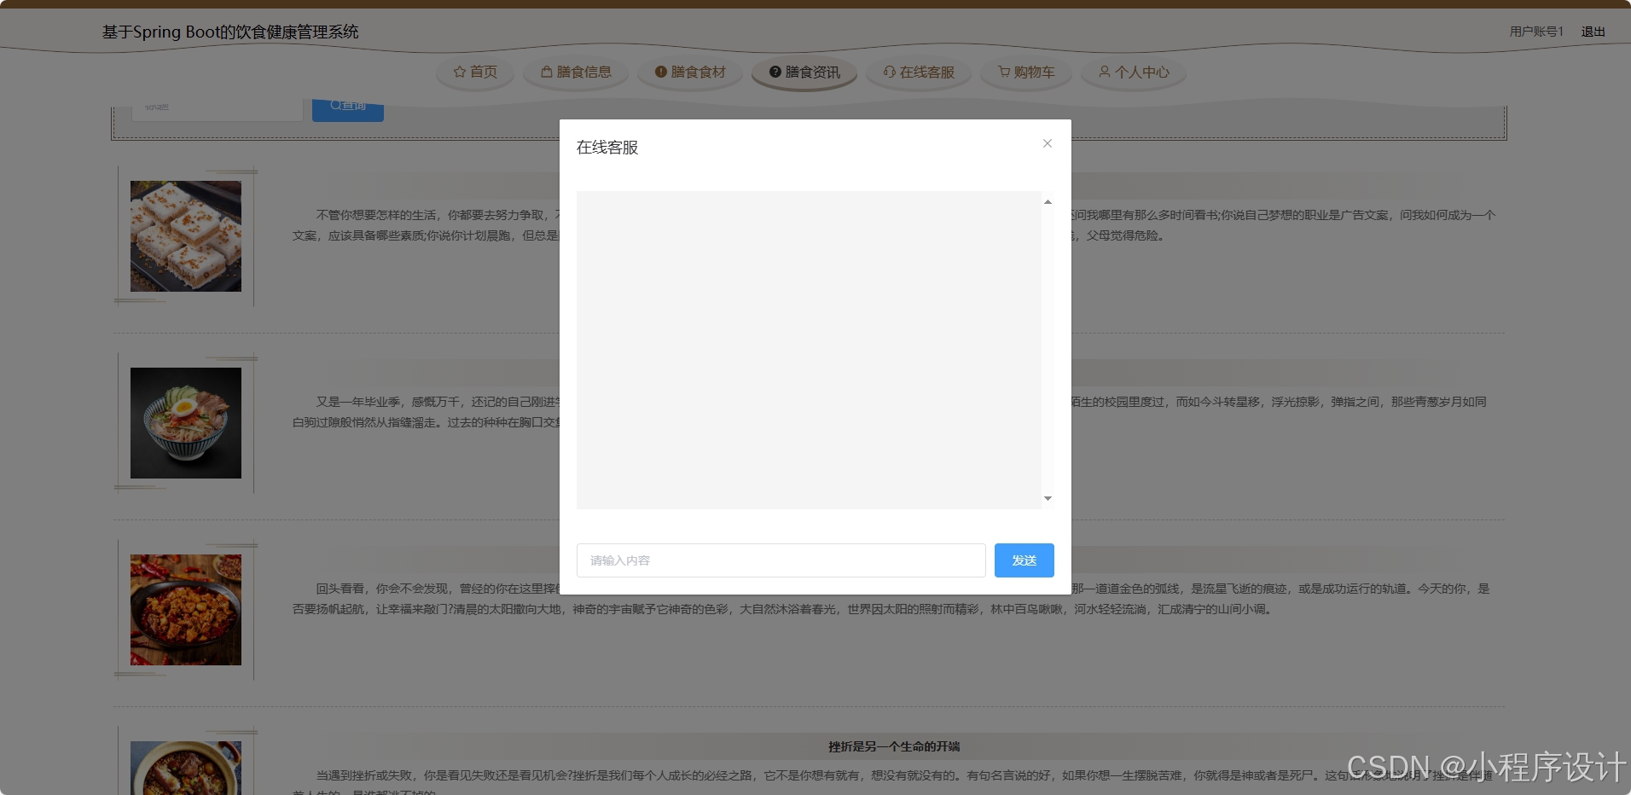The width and height of the screenshot is (1631, 795).
Task: Click the title search input field
Action: pyautogui.click(x=218, y=108)
